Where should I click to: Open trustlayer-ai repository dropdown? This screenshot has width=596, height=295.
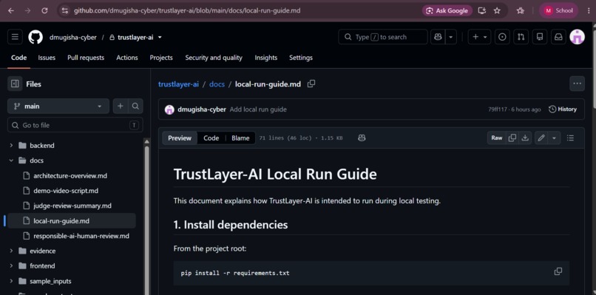160,37
